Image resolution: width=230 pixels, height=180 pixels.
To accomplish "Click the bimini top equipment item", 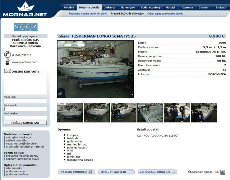I will coord(74,157).
